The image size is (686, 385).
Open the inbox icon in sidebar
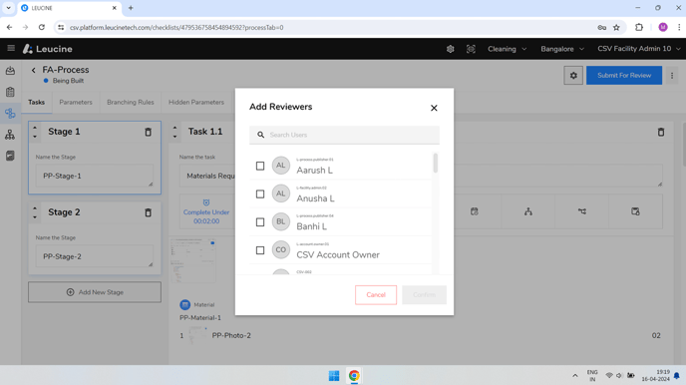point(10,71)
